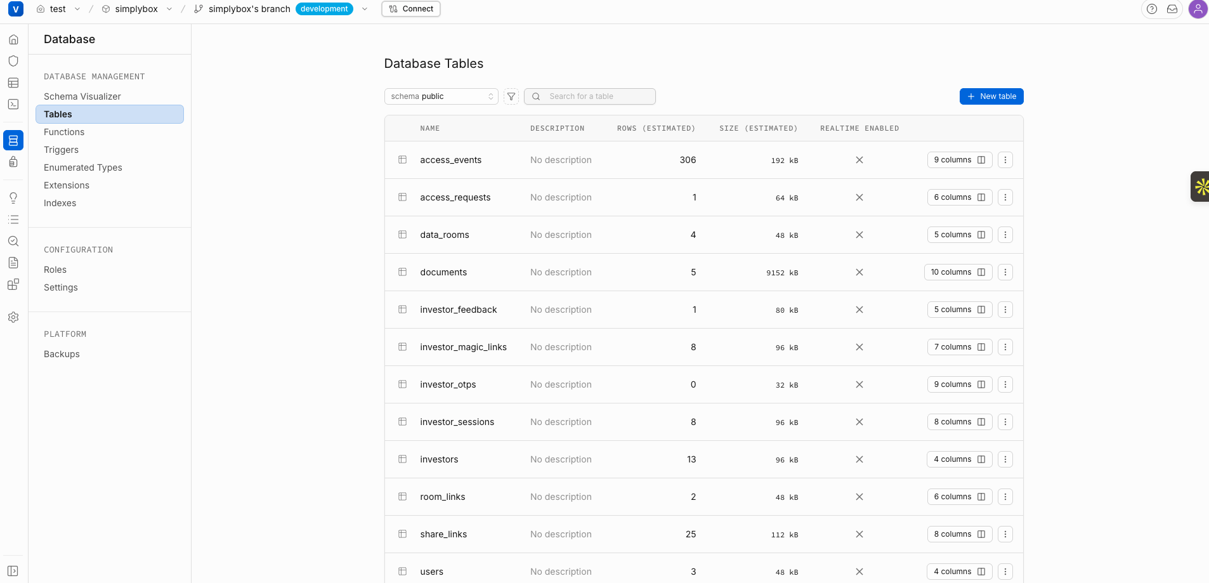1209x583 pixels.
Task: Open the purple user avatar menu
Action: click(1198, 9)
